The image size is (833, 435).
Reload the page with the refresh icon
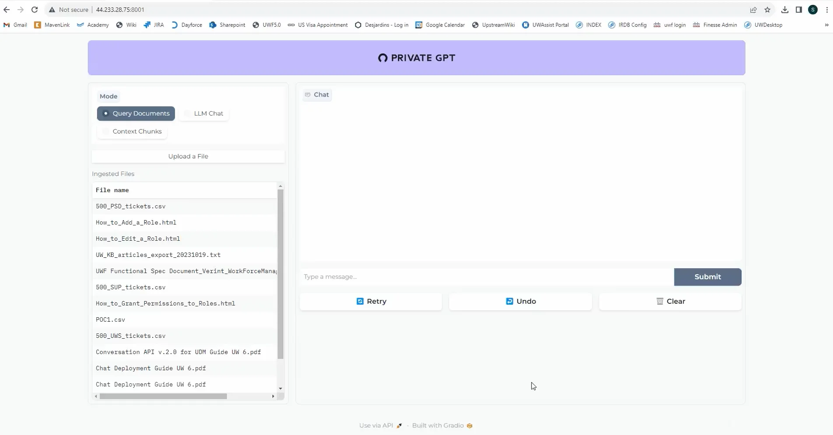tap(35, 10)
